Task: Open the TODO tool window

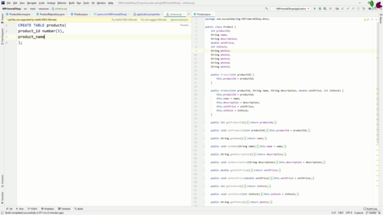Action: pos(32,208)
